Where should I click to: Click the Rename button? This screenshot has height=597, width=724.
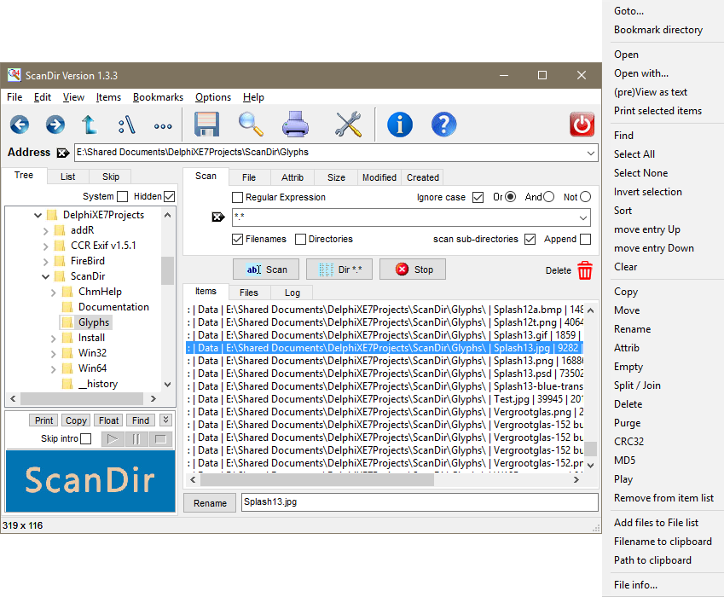pyautogui.click(x=210, y=503)
